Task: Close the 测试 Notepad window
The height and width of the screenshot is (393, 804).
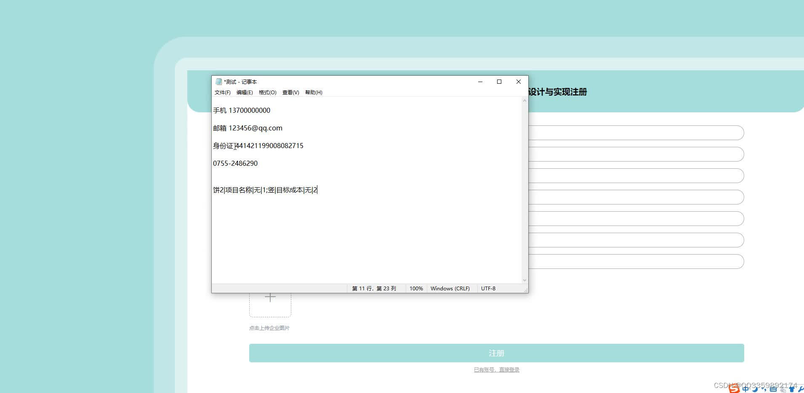Action: point(519,82)
